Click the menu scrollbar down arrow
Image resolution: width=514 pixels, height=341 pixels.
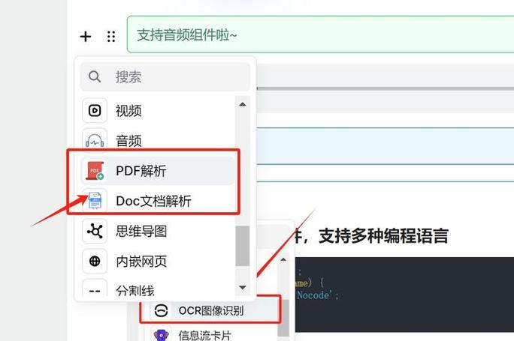point(243,287)
